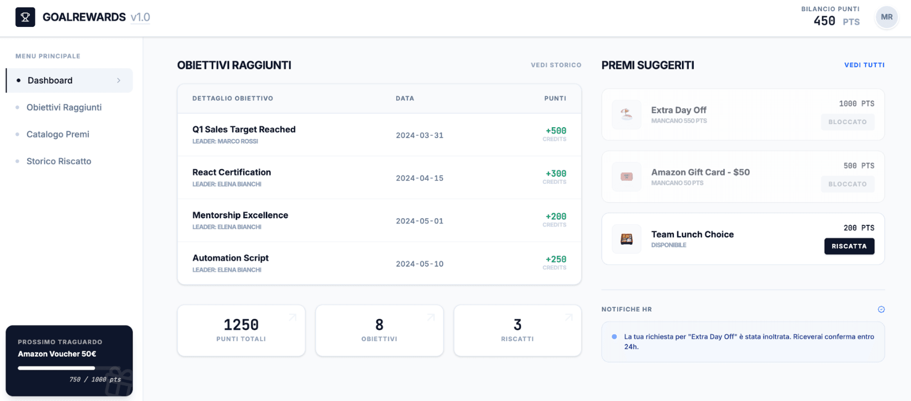Viewport: 911px width, 401px height.
Task: Click the Riscatta button for Team Lunch
Action: [849, 246]
